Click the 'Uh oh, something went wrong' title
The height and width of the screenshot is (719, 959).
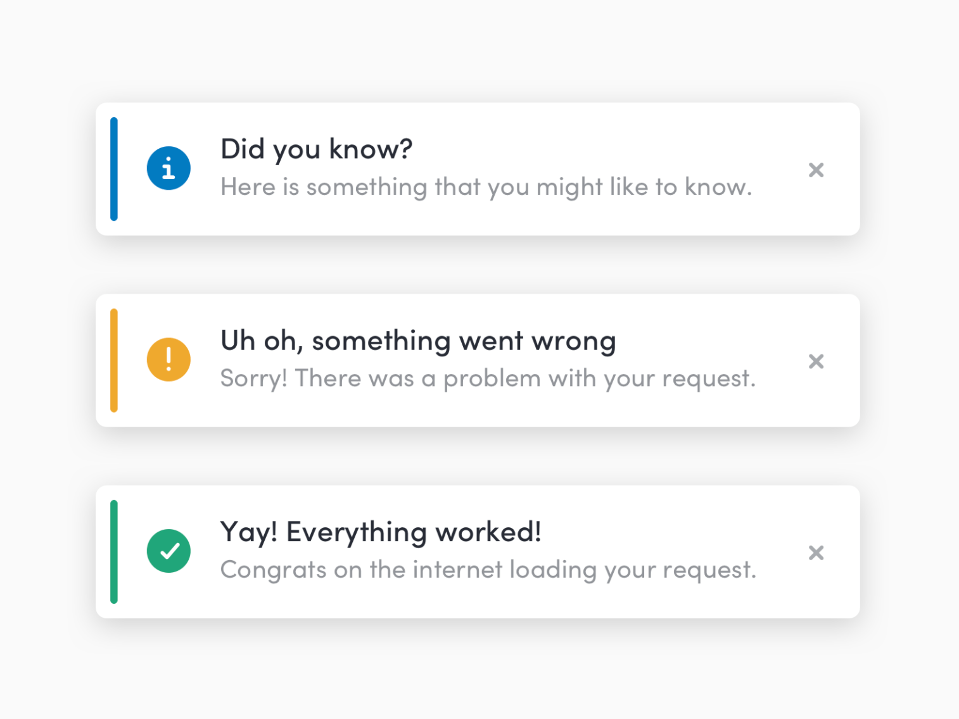click(x=417, y=340)
